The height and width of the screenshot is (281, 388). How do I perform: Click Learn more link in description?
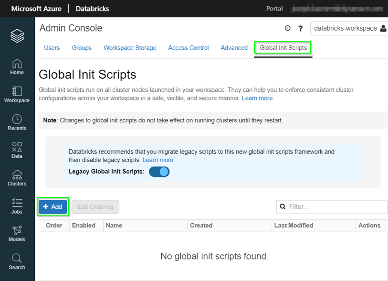coord(257,98)
